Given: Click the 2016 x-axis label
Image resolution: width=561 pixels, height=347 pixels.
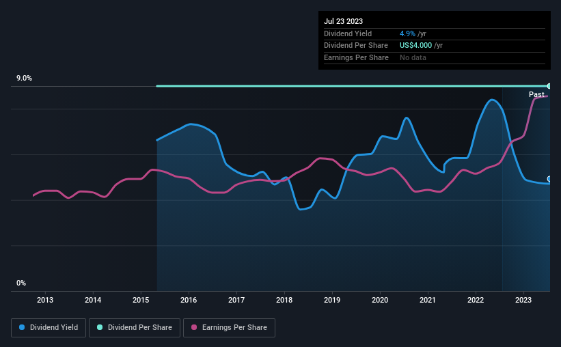Looking at the screenshot, I should click(x=189, y=300).
